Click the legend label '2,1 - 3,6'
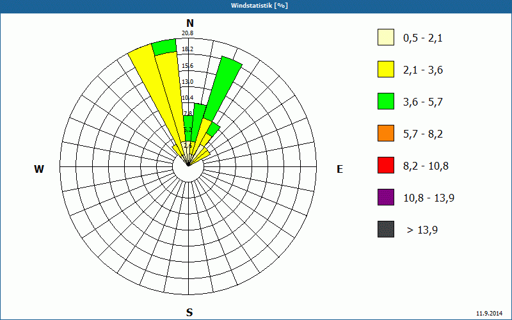The width and height of the screenshot is (512, 320). (x=423, y=70)
